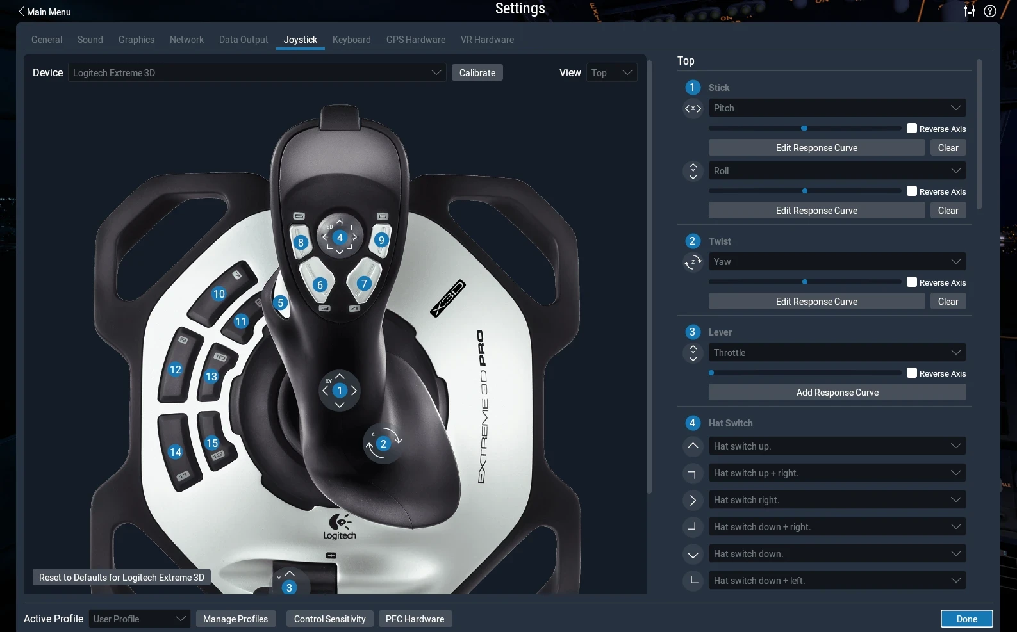Open the Roll axis assignment dropdown
Screen dimensions: 1017x632
838,170
